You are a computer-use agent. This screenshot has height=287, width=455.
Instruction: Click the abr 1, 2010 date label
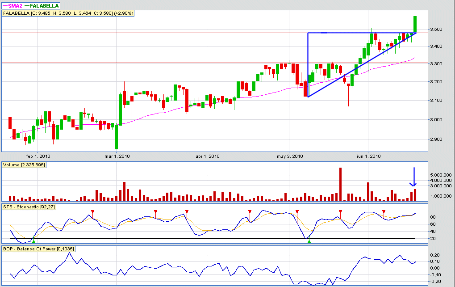208,156
